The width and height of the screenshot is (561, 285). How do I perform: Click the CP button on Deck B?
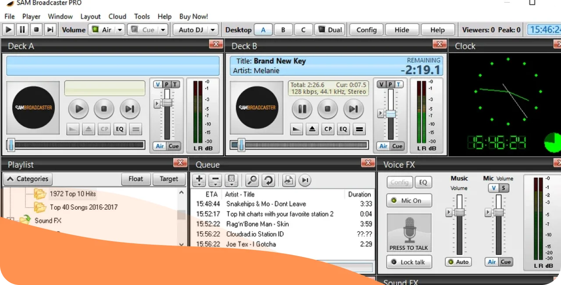pyautogui.click(x=328, y=129)
